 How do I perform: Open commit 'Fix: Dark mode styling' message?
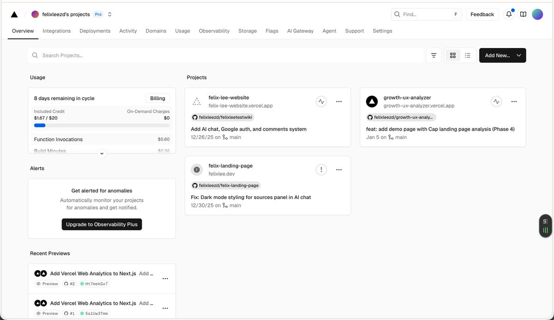pos(251,197)
